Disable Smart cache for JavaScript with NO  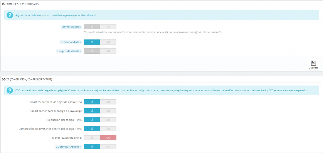[108, 111]
